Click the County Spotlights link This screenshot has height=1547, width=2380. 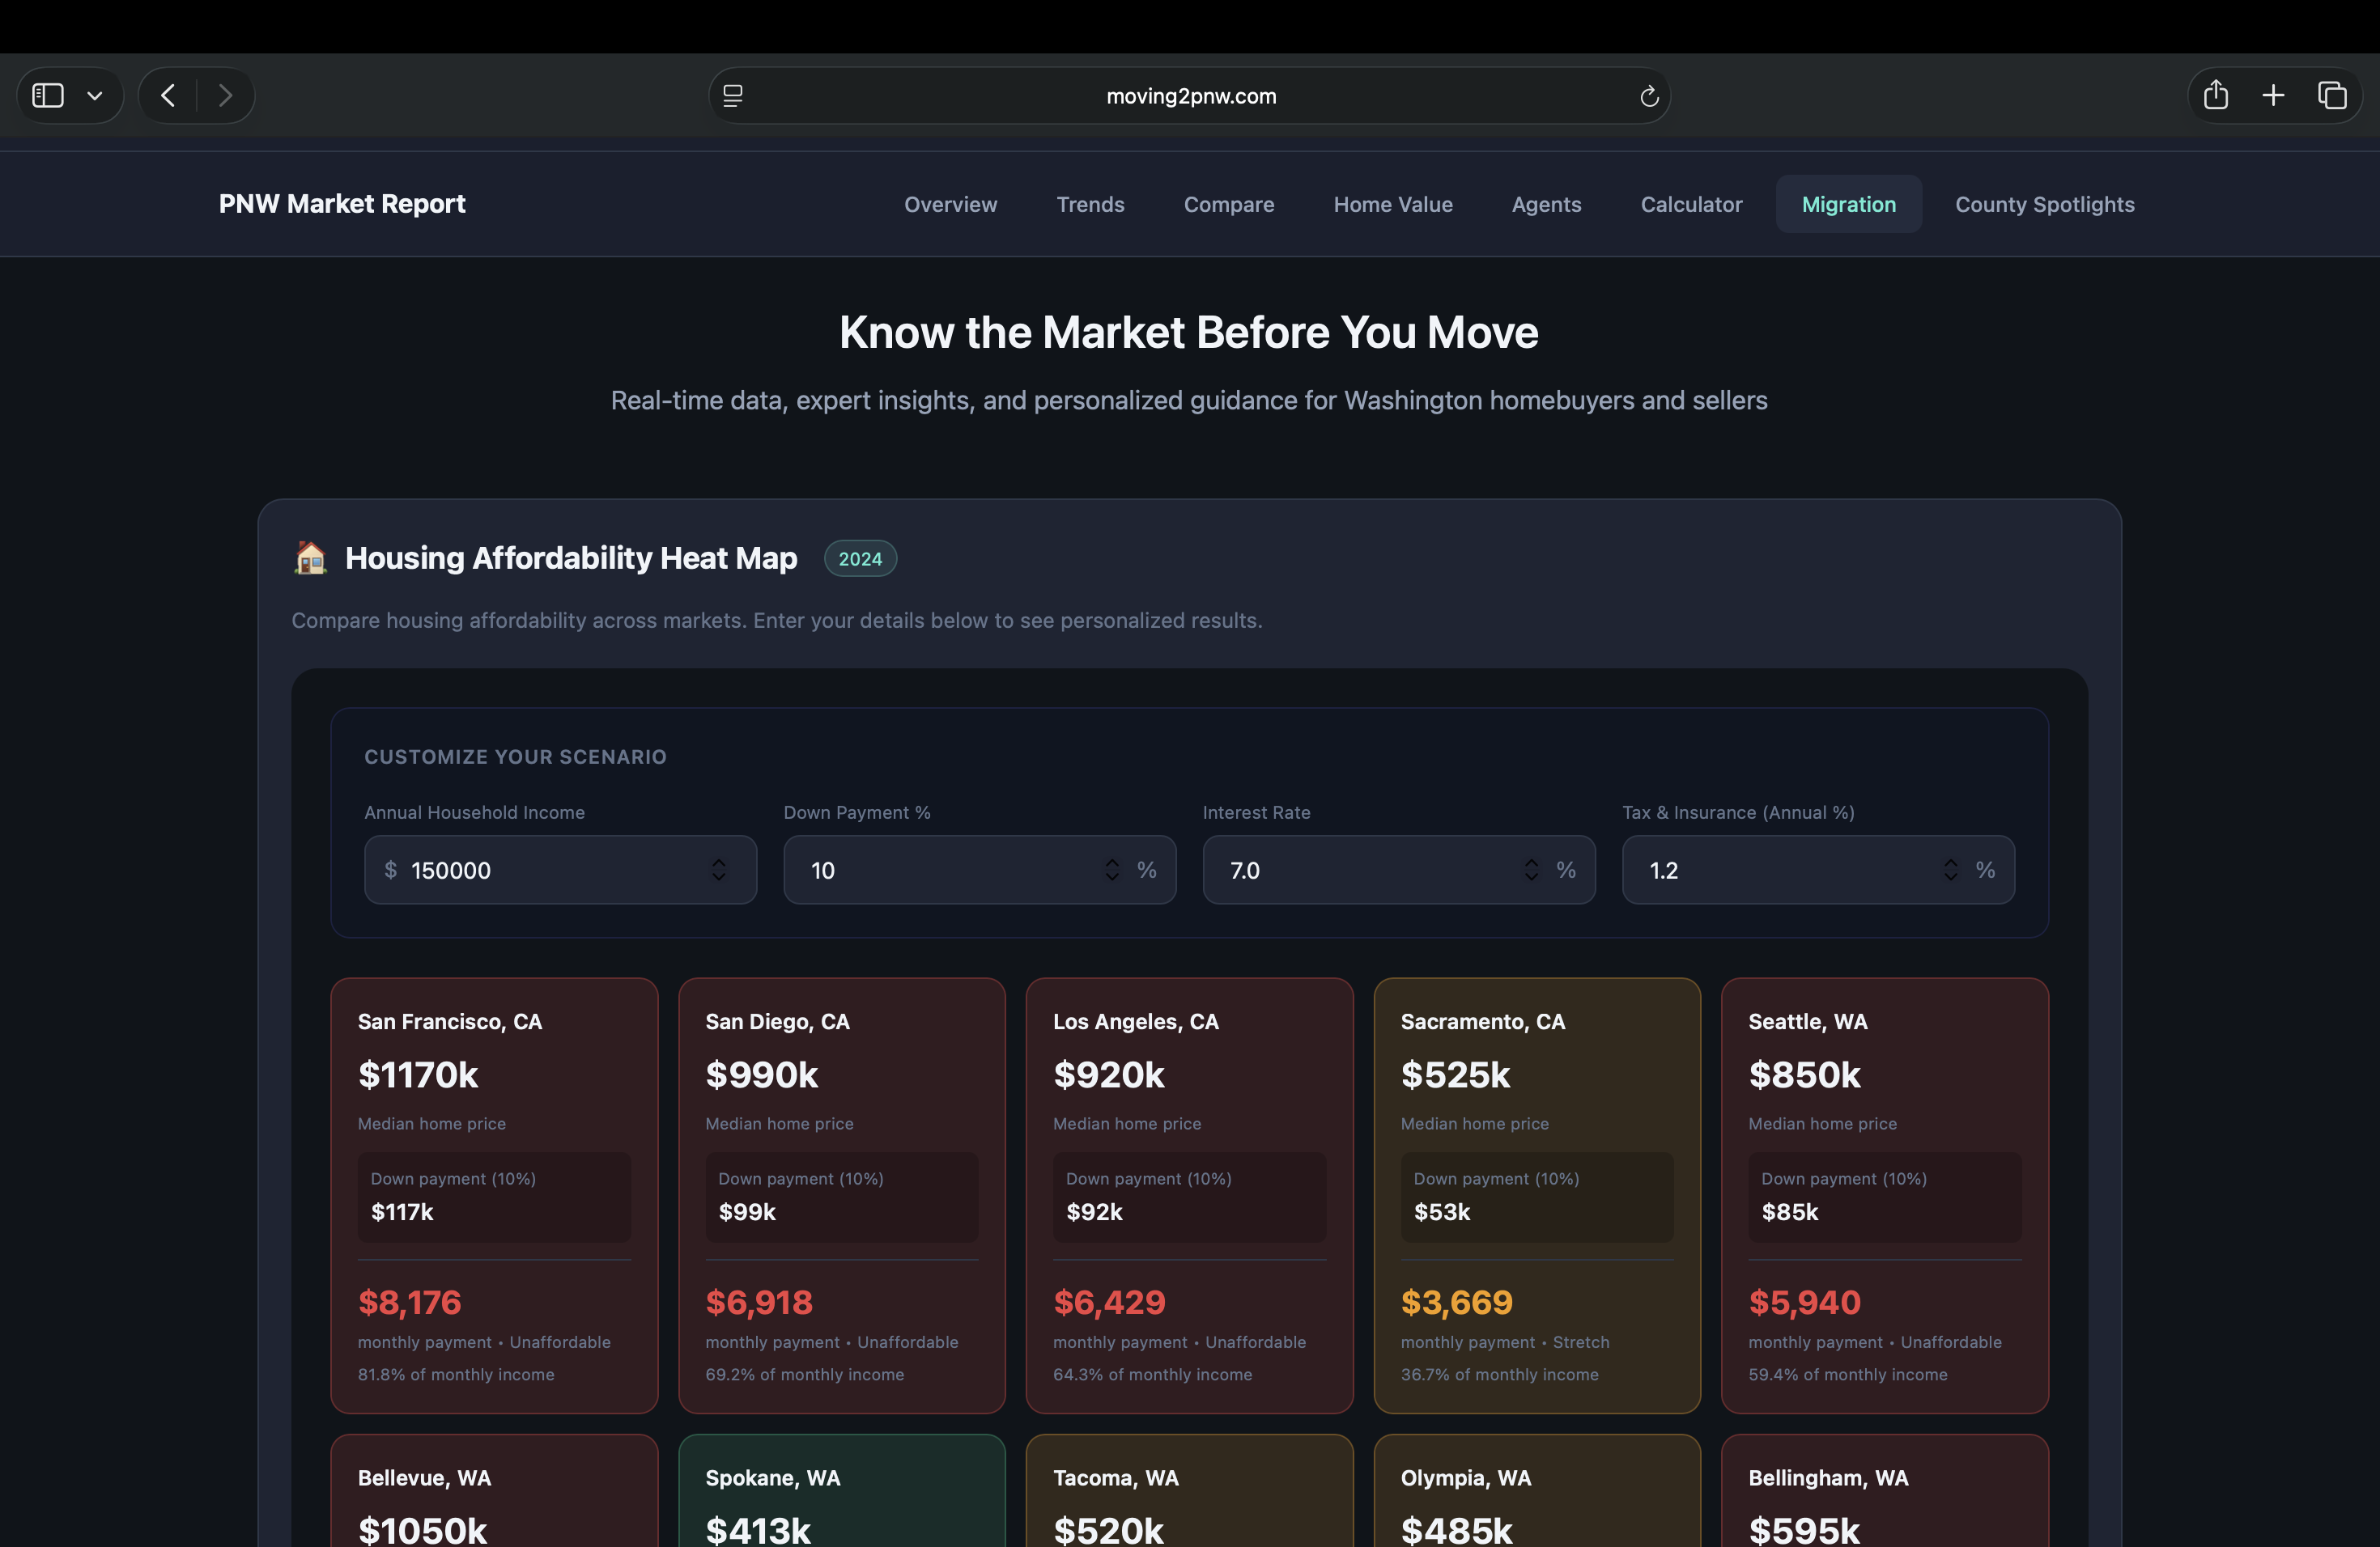click(x=2044, y=204)
